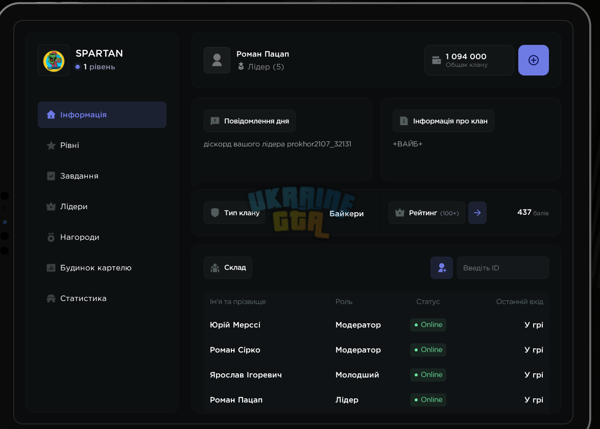This screenshot has width=600, height=429.
Task: Click the crown icon in Рейтинг
Action: [x=400, y=213]
